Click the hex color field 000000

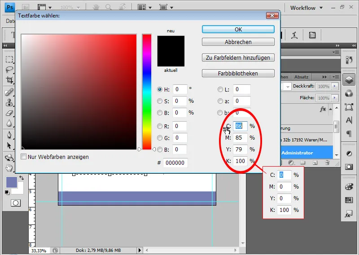tap(175, 163)
